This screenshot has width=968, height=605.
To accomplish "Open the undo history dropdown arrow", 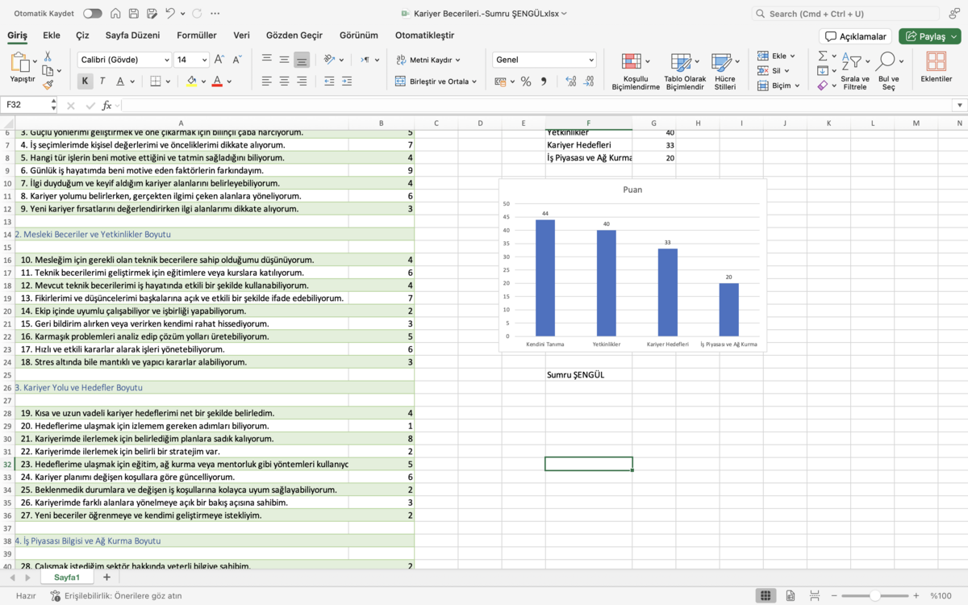I will point(182,14).
